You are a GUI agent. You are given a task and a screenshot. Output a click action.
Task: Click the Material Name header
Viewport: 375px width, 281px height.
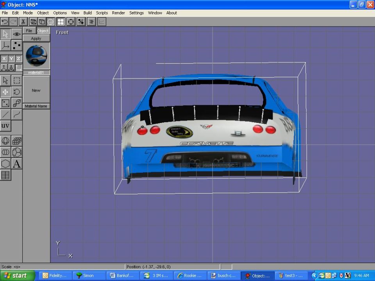click(x=36, y=106)
